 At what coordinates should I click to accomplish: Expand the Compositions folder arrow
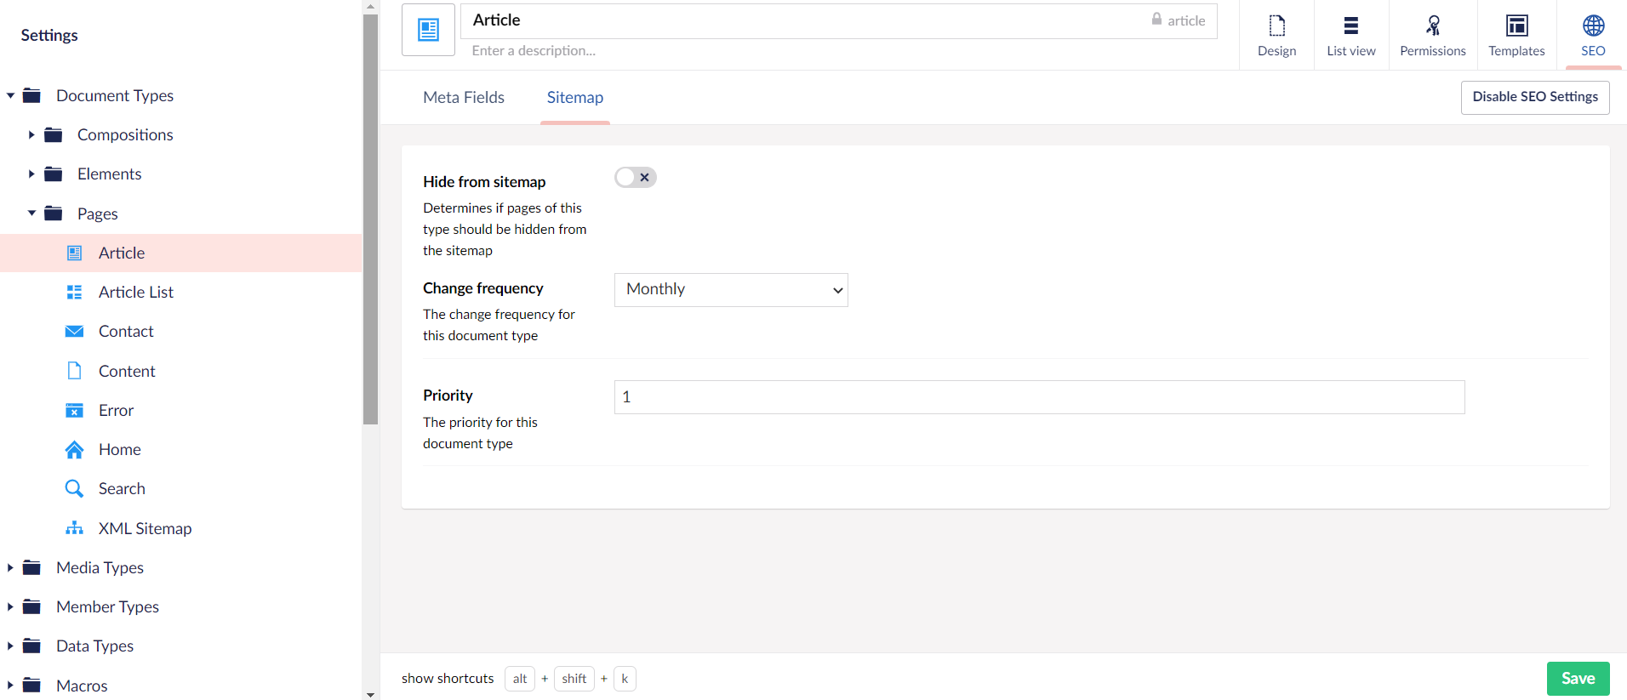click(x=31, y=134)
